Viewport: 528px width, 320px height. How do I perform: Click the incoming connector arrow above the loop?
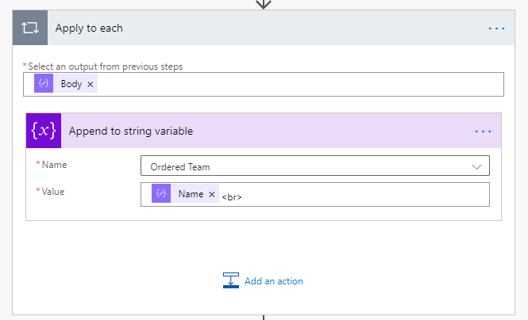(264, 3)
